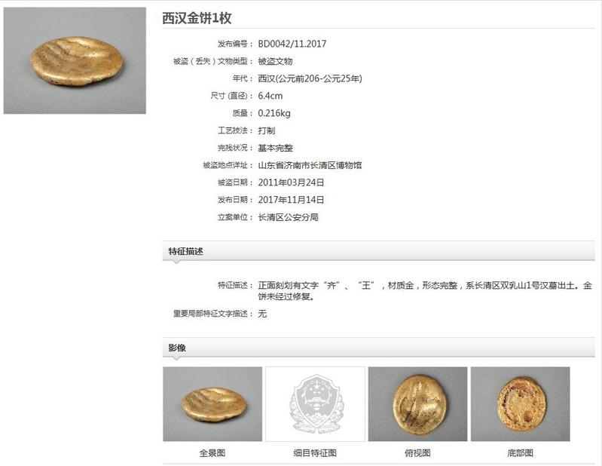Image resolution: width=602 pixels, height=466 pixels.
Task: Click the 西汉金饼1枚 title
Action: 197,18
